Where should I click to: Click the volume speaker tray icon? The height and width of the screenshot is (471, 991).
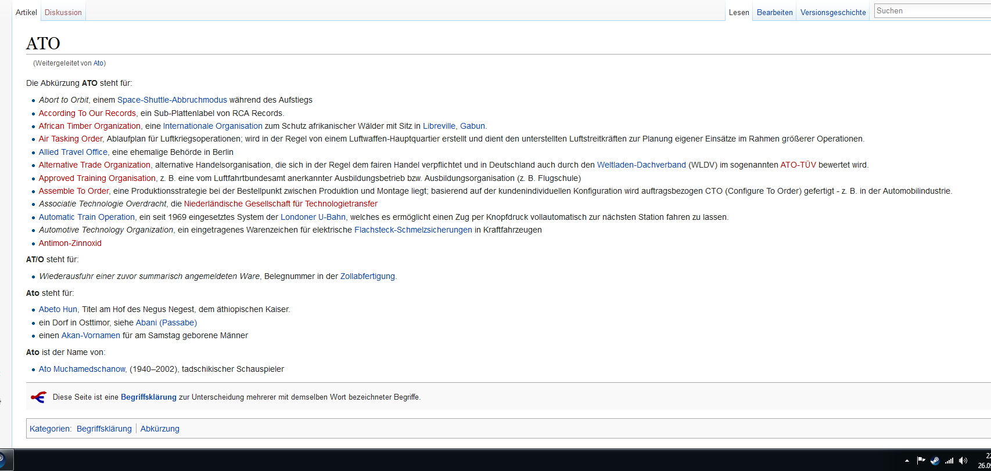[963, 461]
